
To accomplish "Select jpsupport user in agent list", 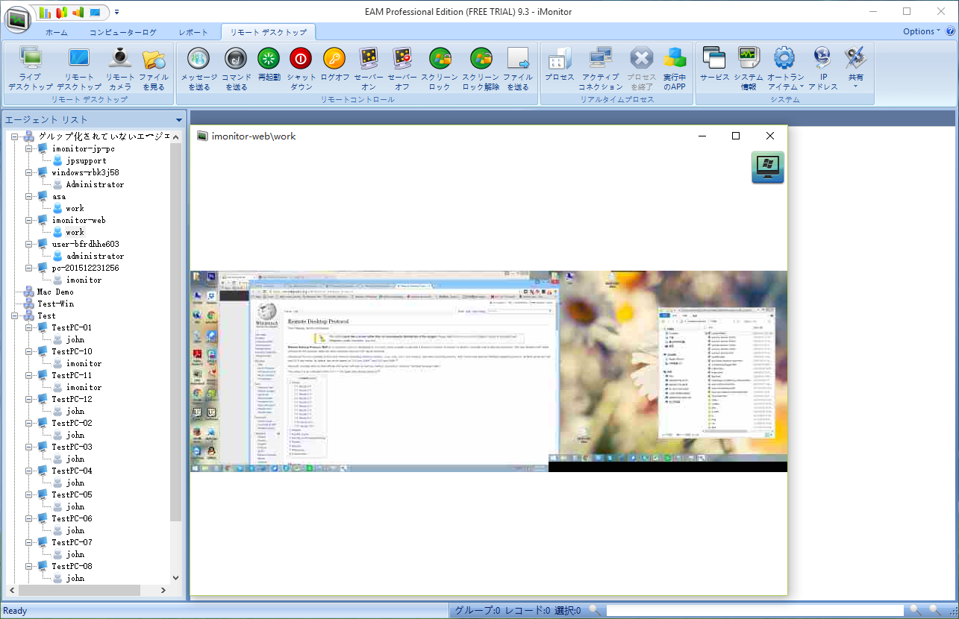I will tap(86, 161).
